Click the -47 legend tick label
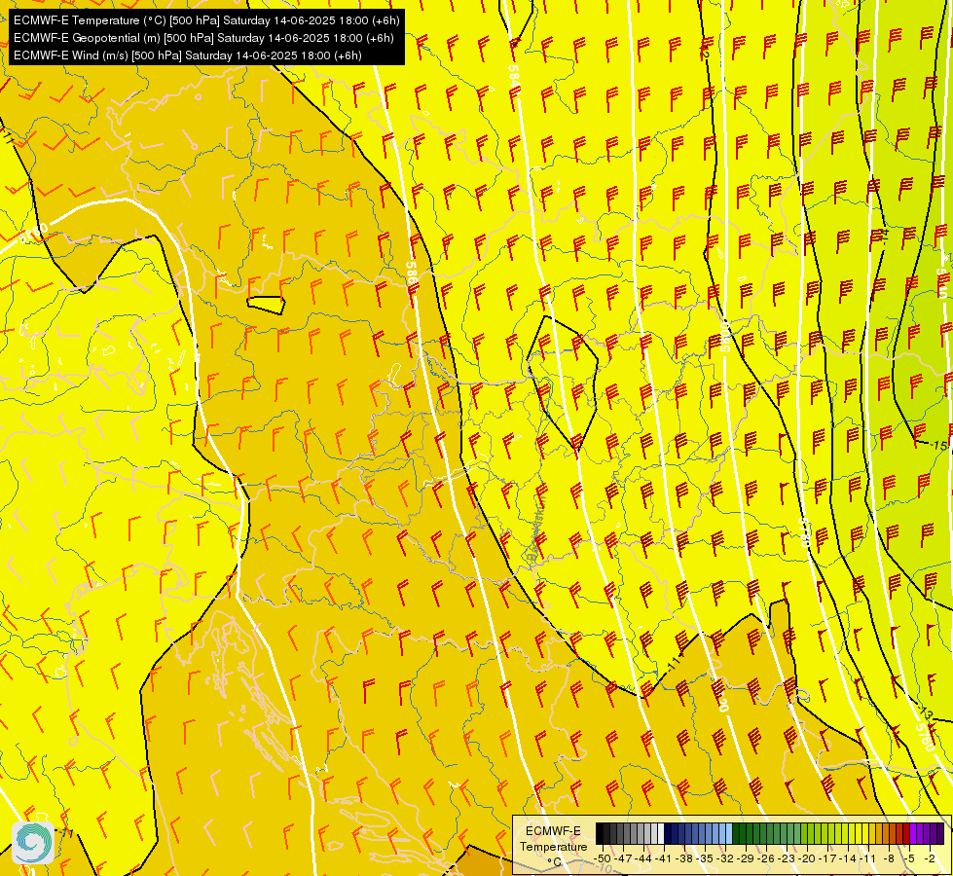953x876 pixels. pyautogui.click(x=623, y=858)
